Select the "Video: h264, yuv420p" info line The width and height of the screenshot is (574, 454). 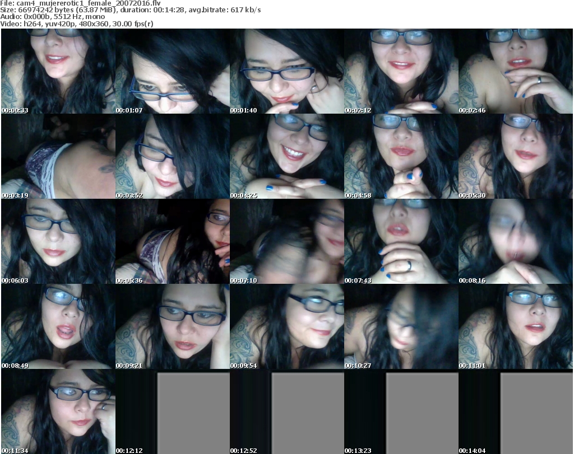coord(77,24)
